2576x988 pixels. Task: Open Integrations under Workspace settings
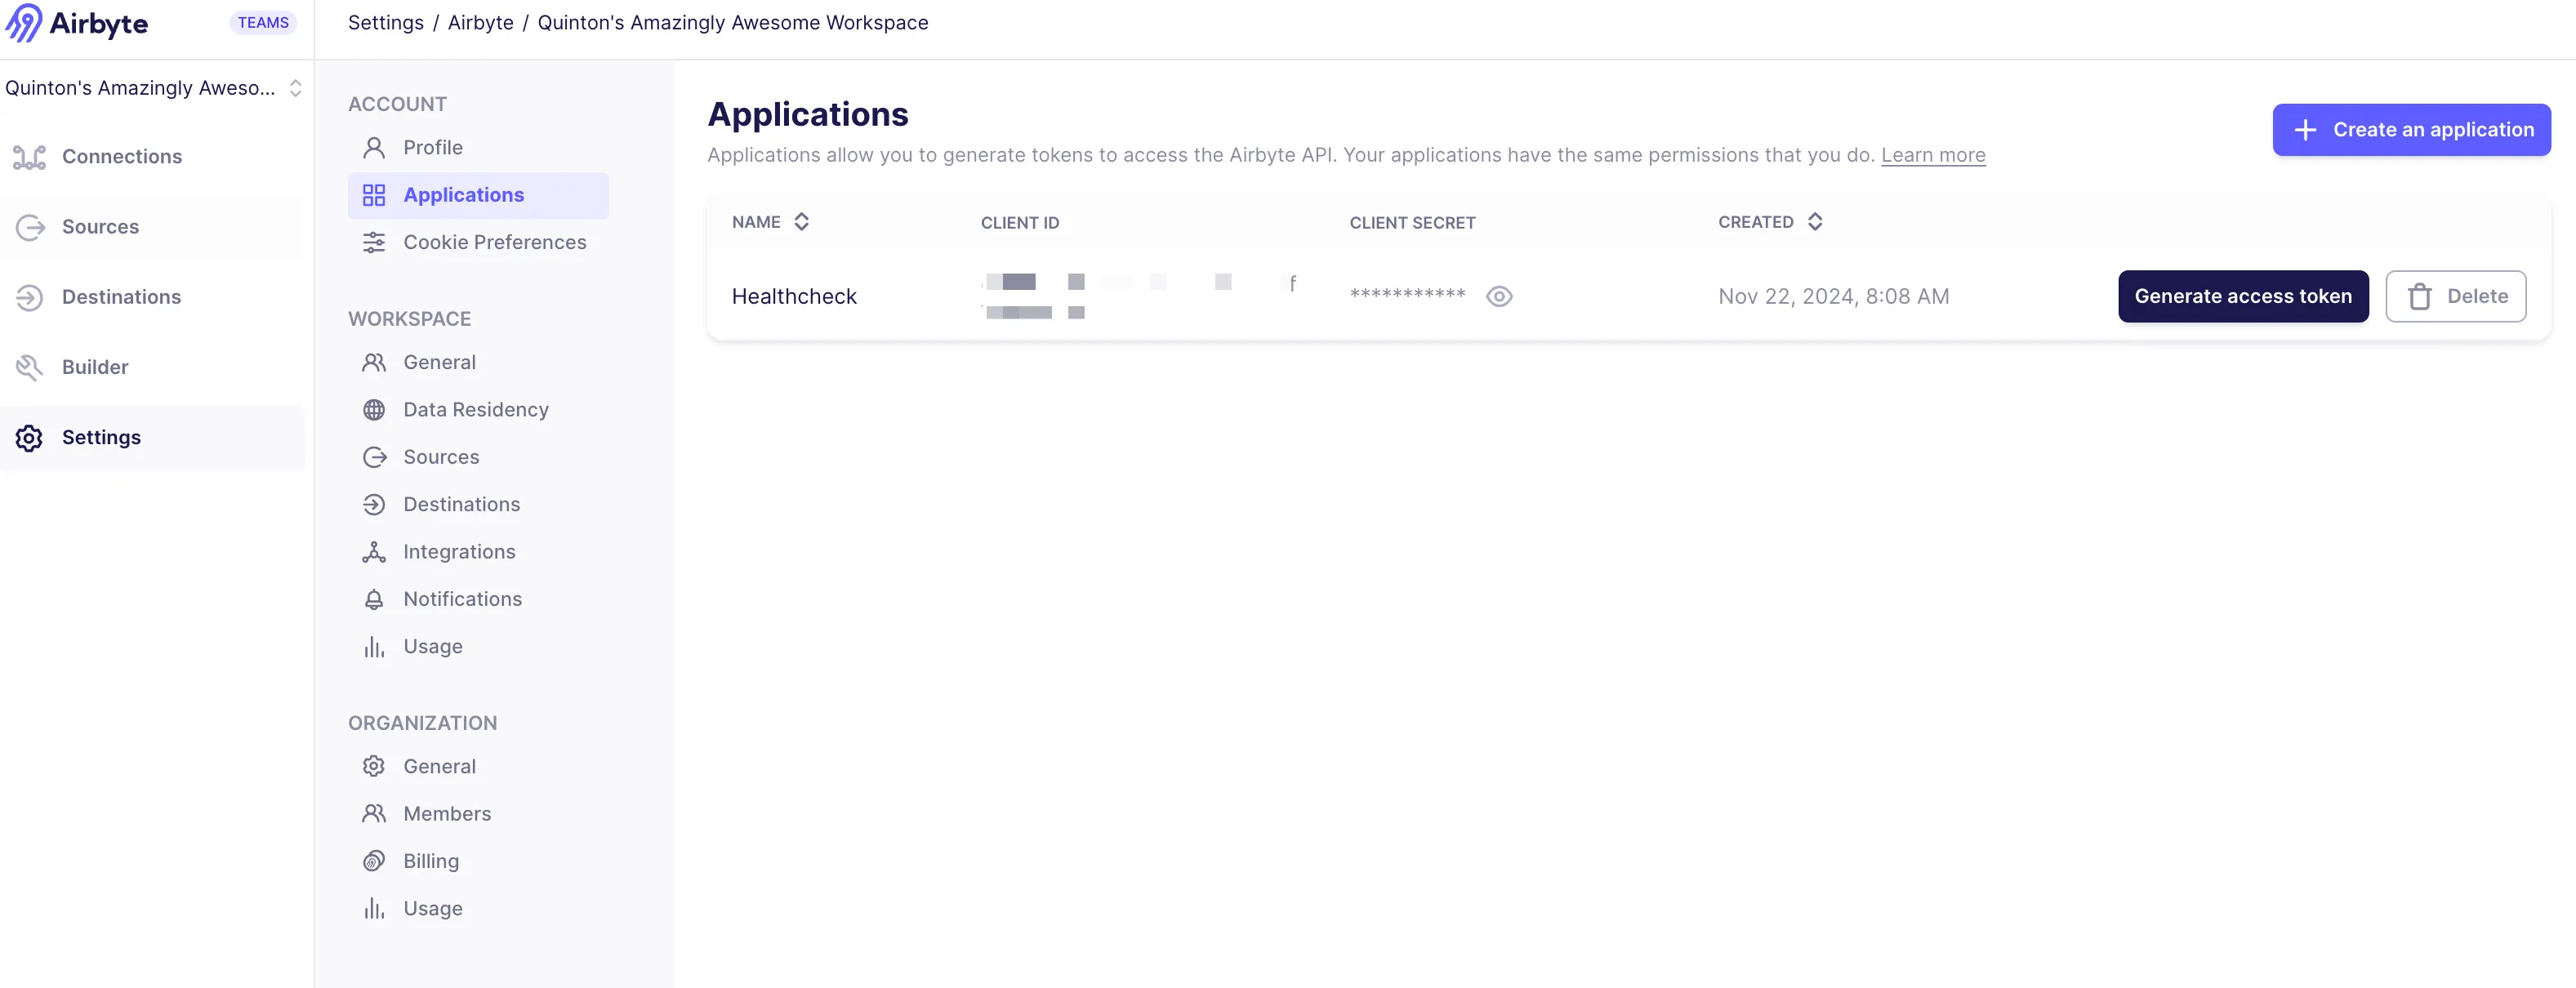click(x=459, y=552)
